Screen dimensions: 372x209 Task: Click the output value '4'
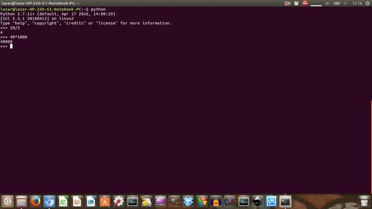(x=1, y=33)
